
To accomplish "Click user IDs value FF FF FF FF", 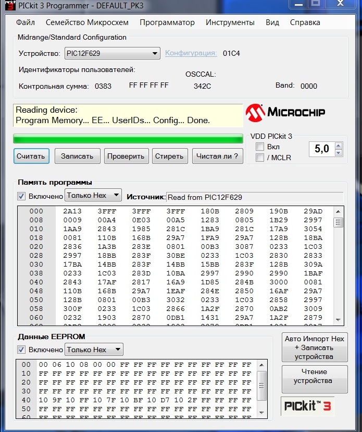I will click(149, 85).
